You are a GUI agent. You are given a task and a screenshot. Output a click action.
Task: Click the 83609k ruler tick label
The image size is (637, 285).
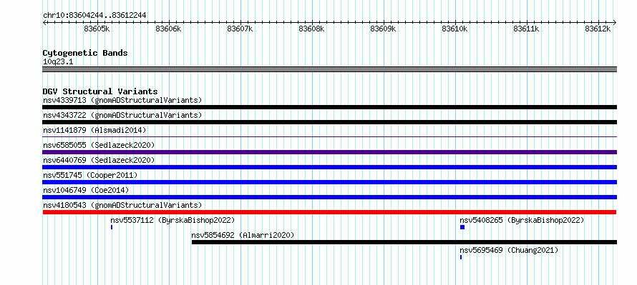tap(383, 29)
